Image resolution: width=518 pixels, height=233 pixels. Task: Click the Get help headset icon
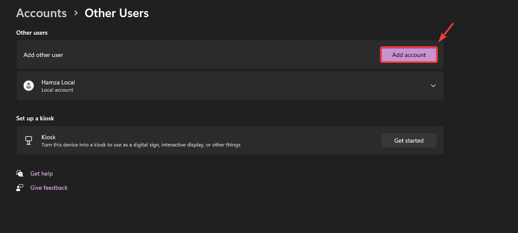point(20,173)
